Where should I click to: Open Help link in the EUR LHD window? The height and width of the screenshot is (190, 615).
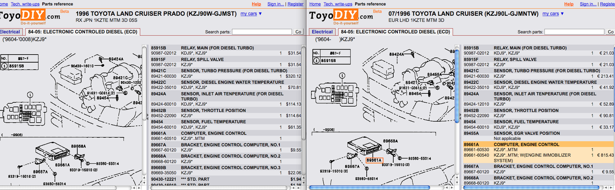[569, 4]
